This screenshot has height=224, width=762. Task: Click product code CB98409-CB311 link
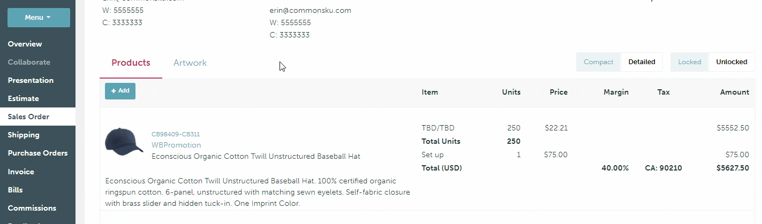point(176,134)
